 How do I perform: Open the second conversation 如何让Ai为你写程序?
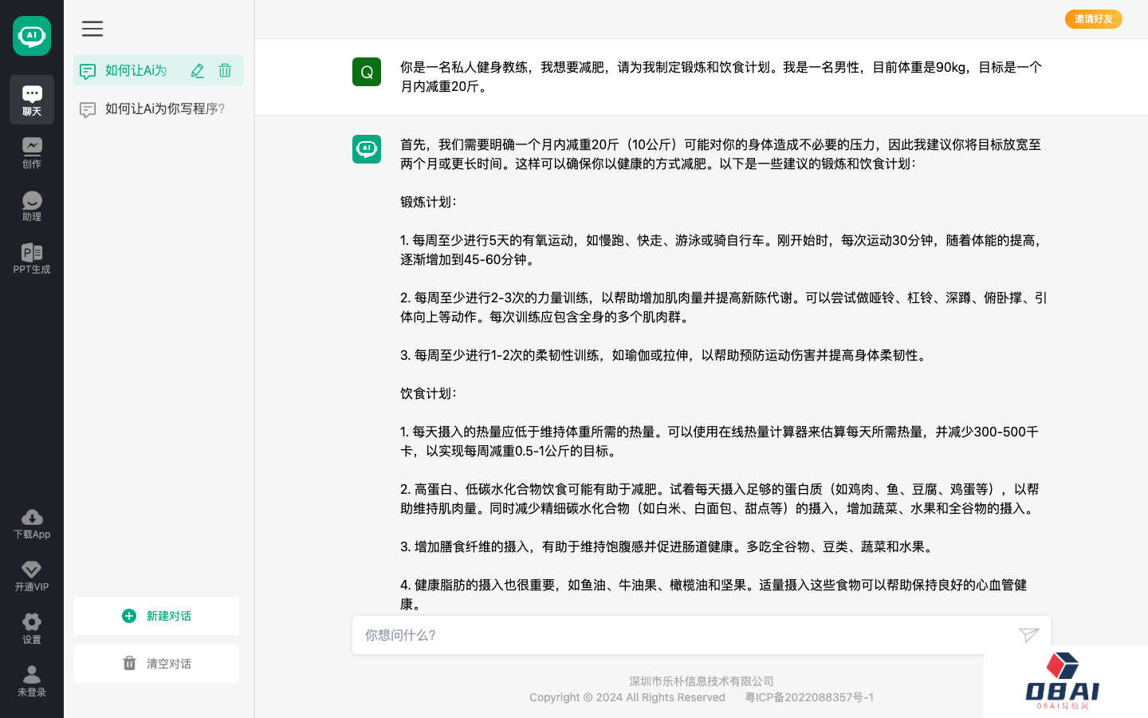pos(164,109)
